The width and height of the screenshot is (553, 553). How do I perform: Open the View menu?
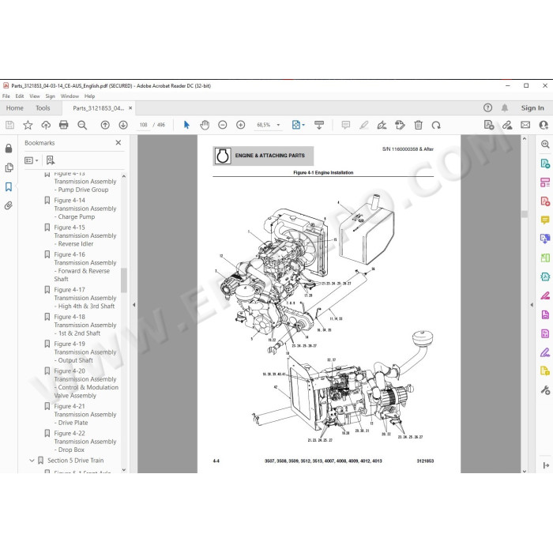[35, 96]
